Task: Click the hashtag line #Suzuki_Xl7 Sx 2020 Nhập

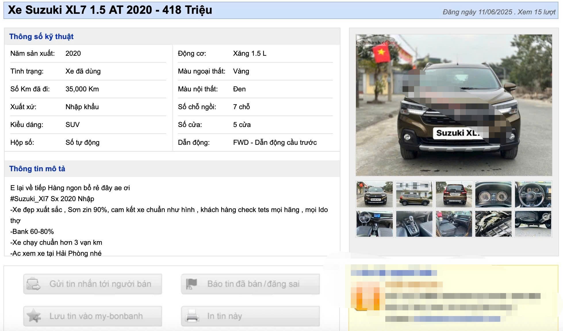Action: click(x=52, y=199)
